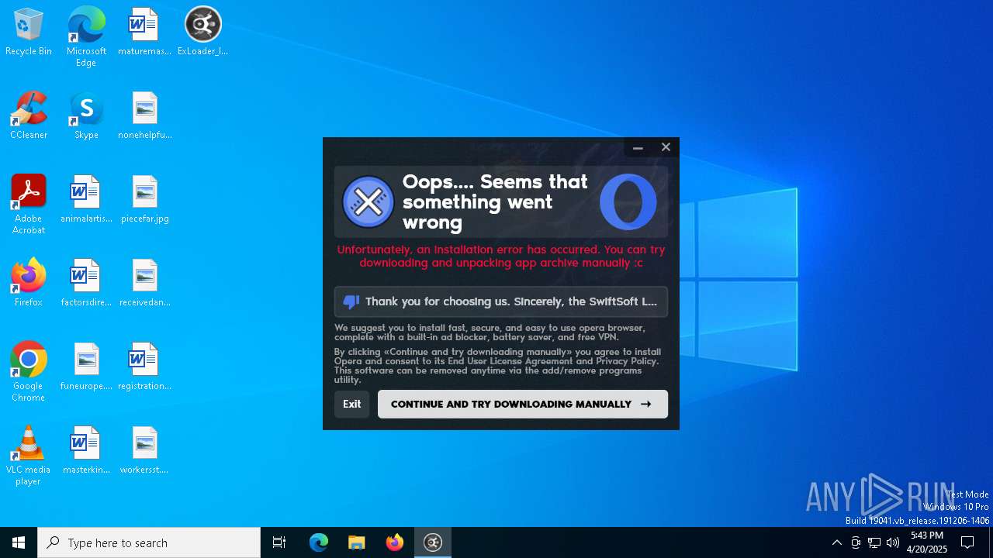Image resolution: width=993 pixels, height=558 pixels.
Task: Open the Skype desktop shortcut
Action: (86, 115)
